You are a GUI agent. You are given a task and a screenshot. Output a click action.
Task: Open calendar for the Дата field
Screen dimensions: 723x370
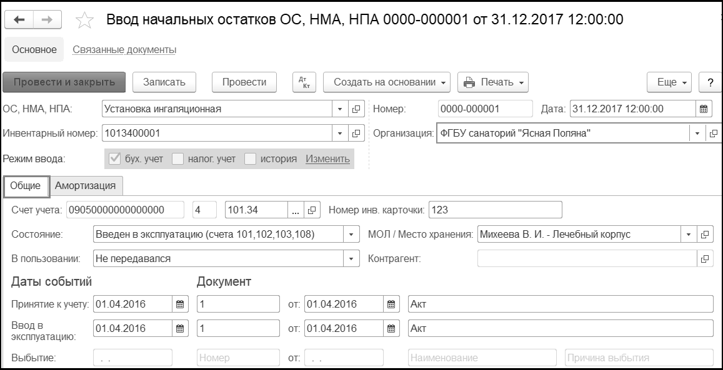tap(703, 109)
